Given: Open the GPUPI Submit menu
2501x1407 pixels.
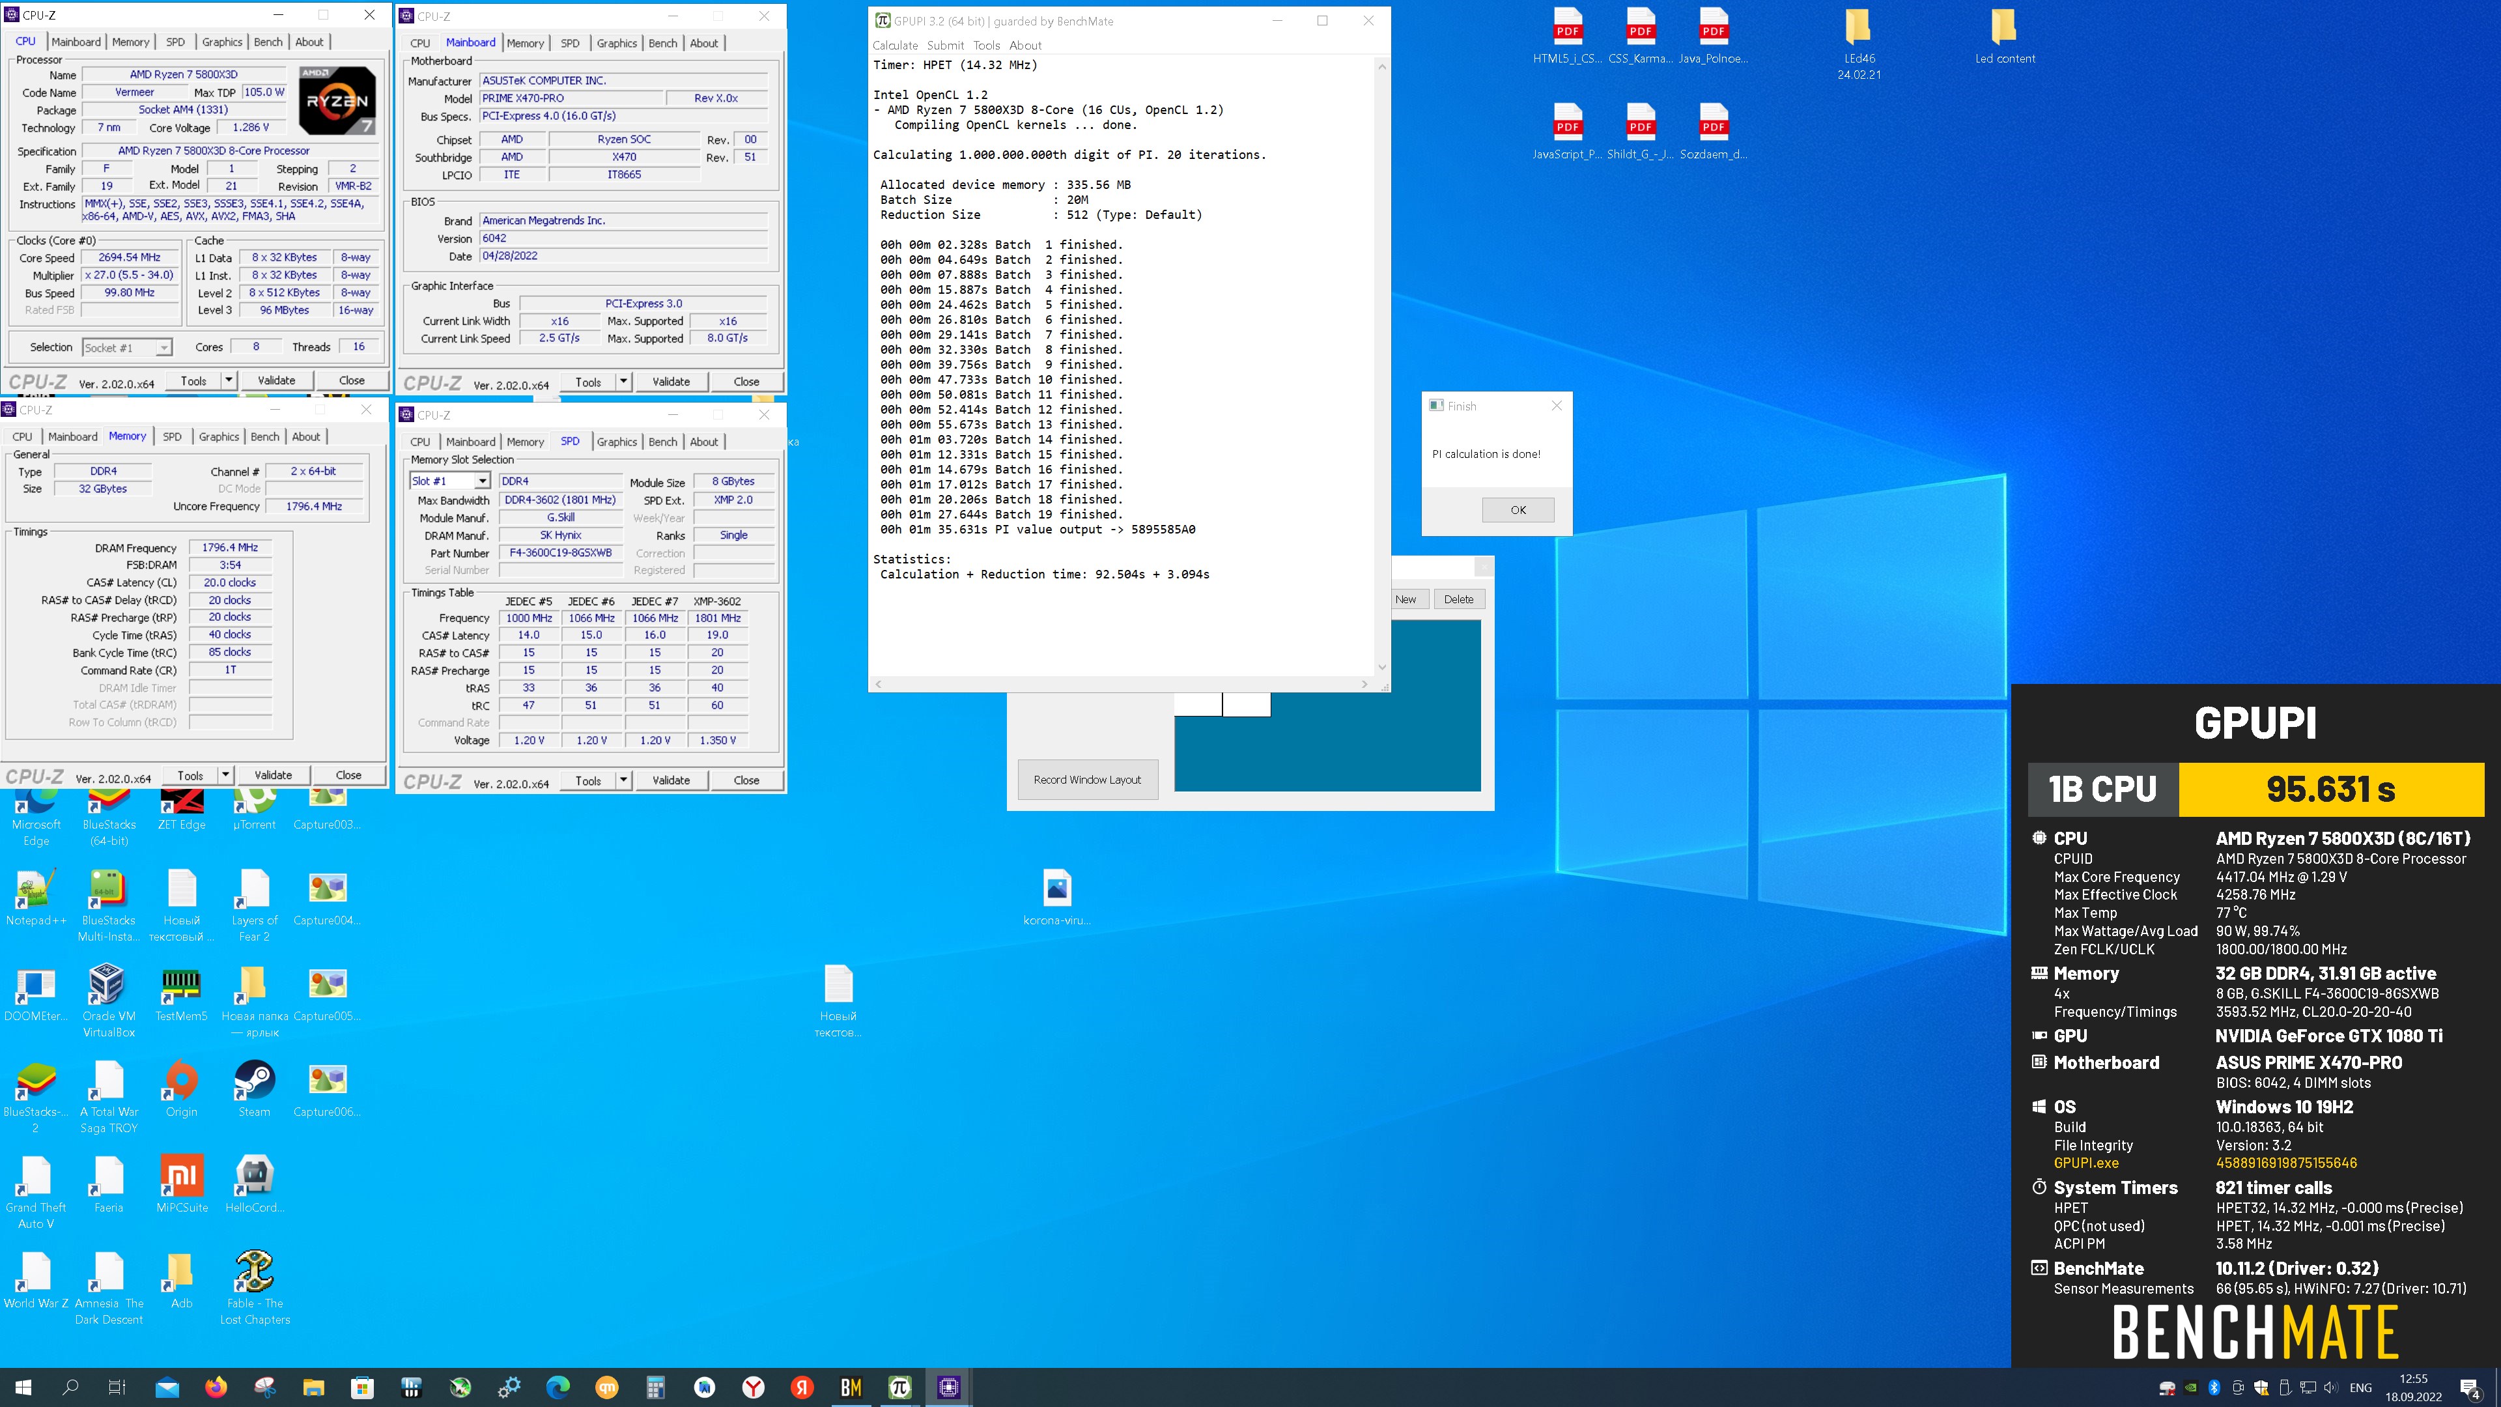Looking at the screenshot, I should [944, 46].
